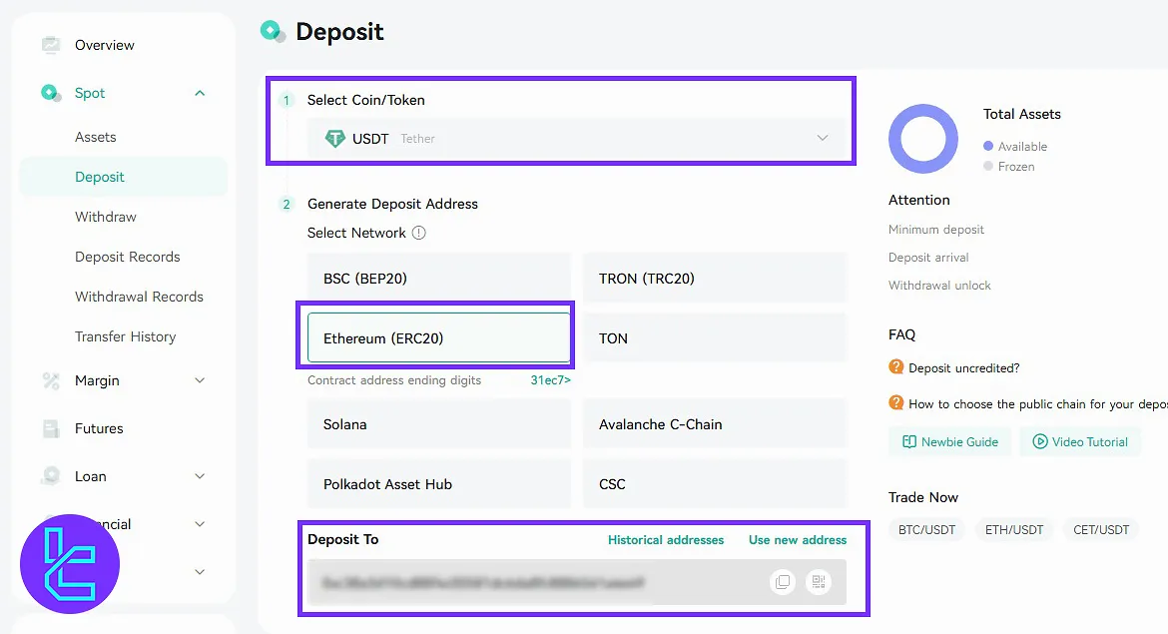Click the Total Assets donut chart

pos(923,139)
